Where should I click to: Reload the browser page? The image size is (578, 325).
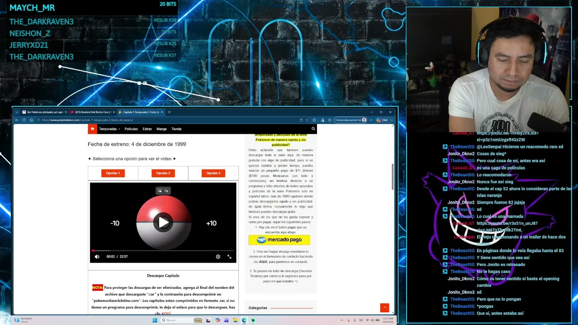24,120
